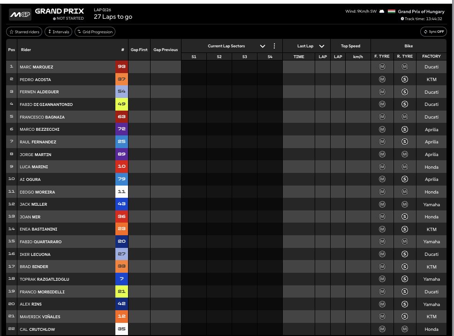This screenshot has height=336, width=454.
Task: Toggle Grid Progression view
Action: [95, 32]
